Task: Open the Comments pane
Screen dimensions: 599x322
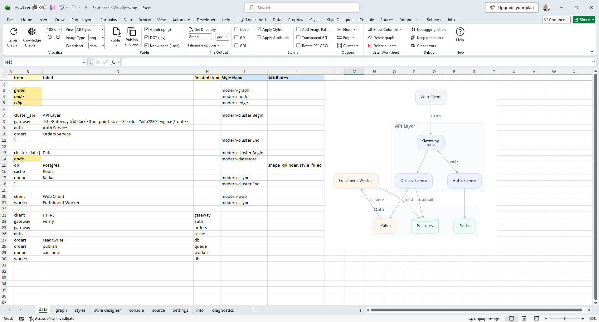Action: [556, 20]
